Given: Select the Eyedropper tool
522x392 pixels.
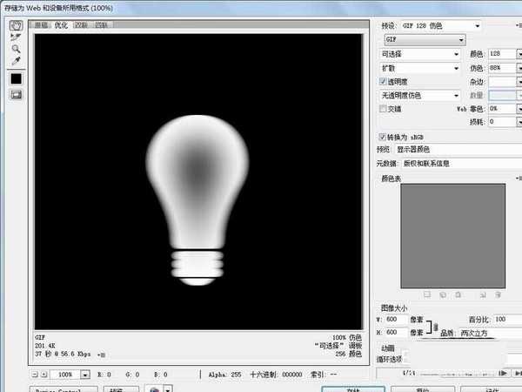Looking at the screenshot, I should [x=16, y=63].
